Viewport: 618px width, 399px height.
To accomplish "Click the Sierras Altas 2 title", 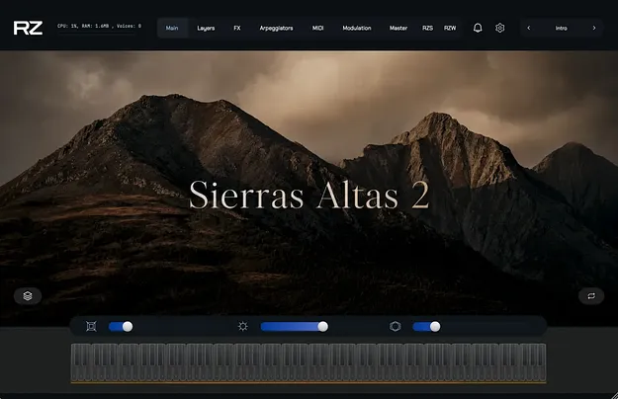I will (x=309, y=195).
